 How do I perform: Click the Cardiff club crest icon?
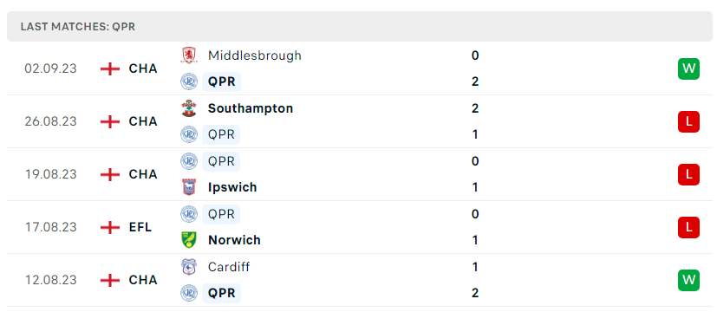189,267
